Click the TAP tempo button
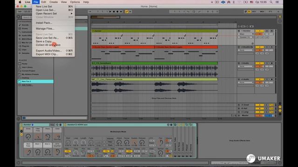The height and width of the screenshot is (167, 298). point(20,12)
